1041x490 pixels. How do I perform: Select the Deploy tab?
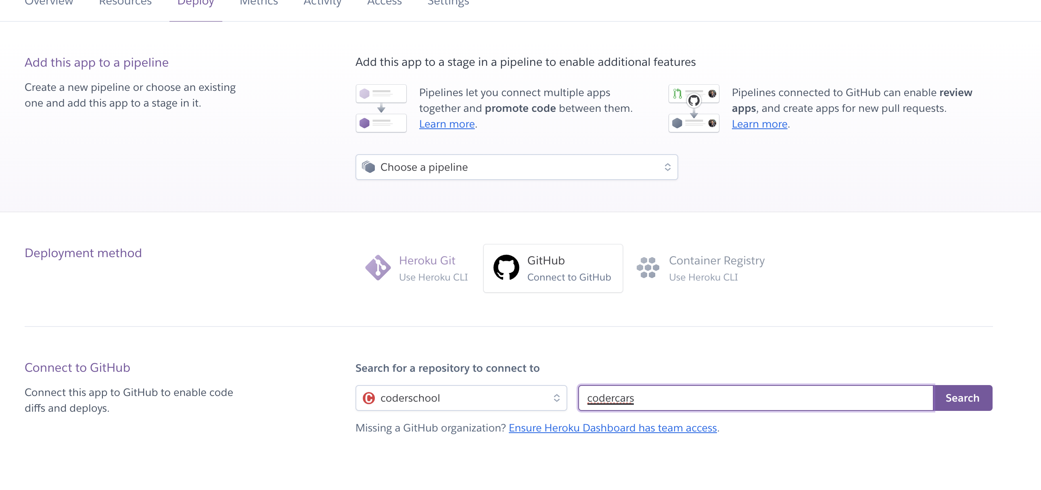tap(196, 4)
